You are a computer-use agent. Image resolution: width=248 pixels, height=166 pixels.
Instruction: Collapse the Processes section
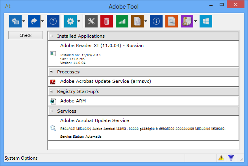[x=52, y=72]
